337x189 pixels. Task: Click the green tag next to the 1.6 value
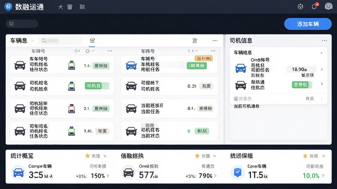pyautogui.click(x=101, y=66)
